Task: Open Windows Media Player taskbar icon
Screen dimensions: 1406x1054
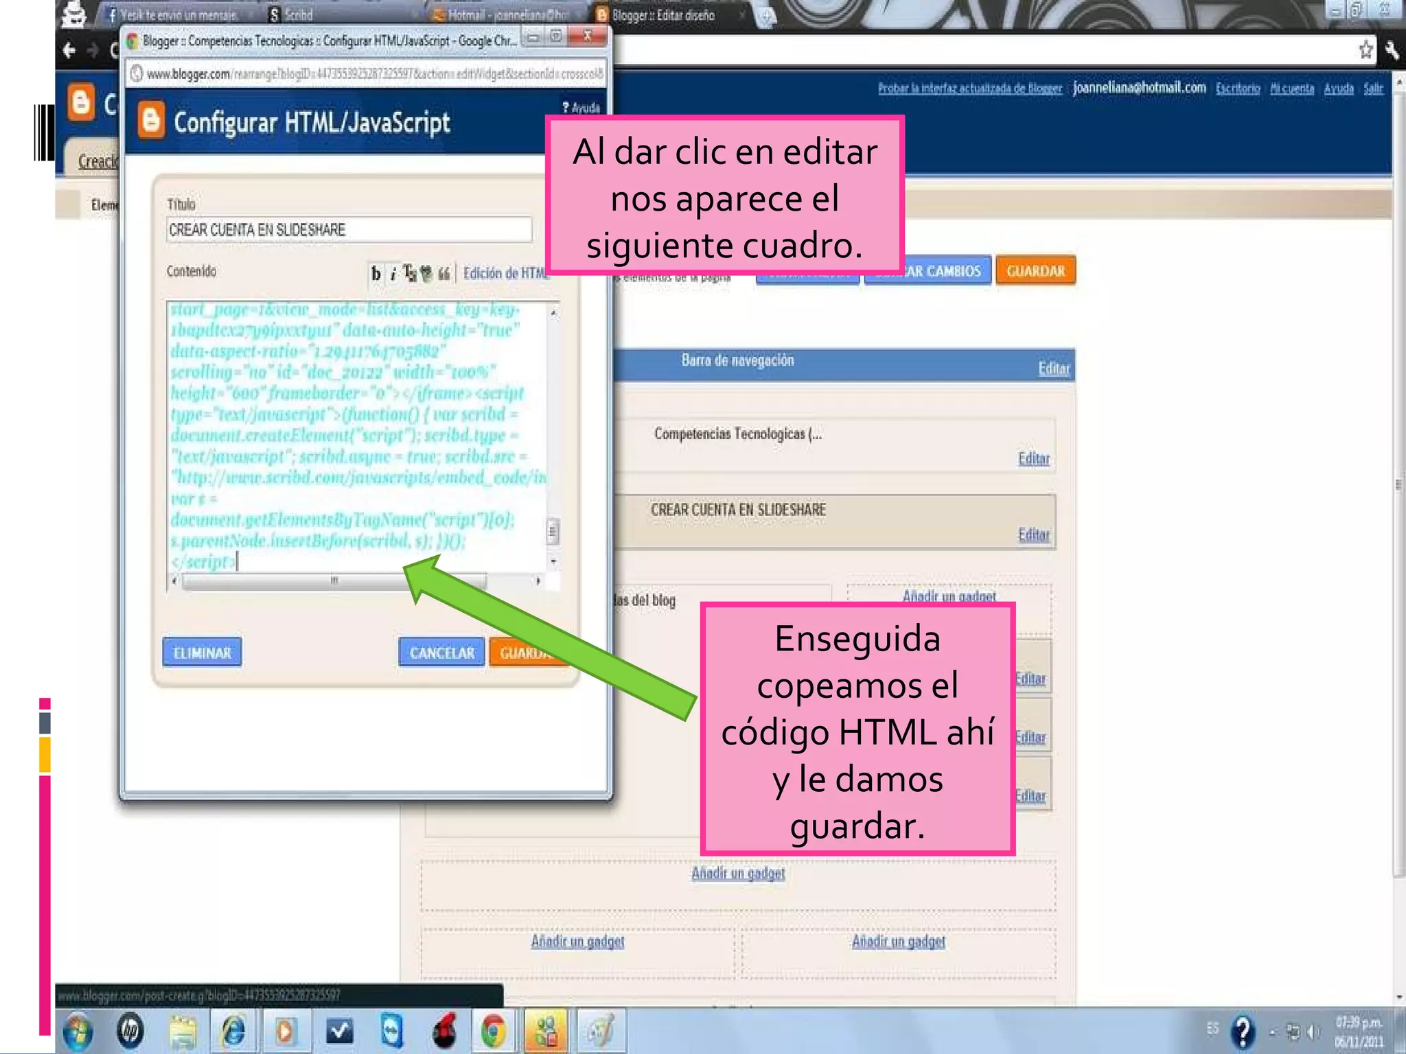Action: [286, 1031]
